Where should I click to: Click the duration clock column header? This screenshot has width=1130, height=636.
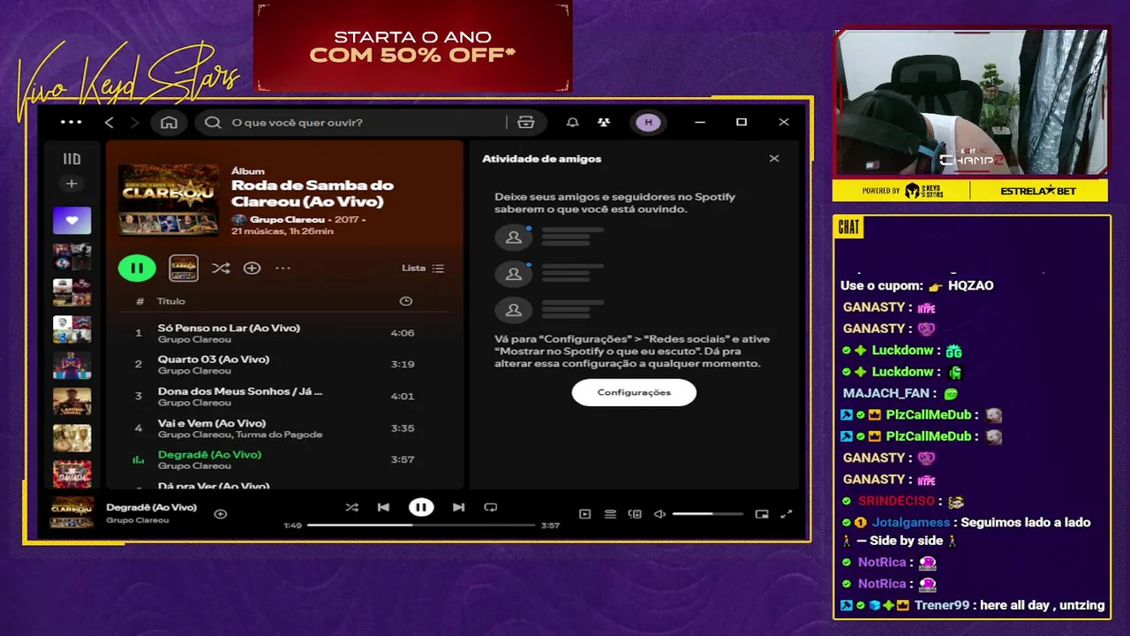point(405,301)
